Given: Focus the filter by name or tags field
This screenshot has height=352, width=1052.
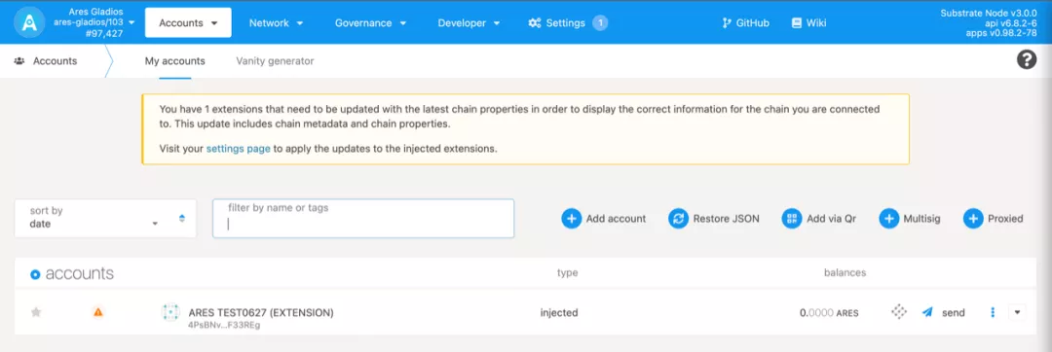Looking at the screenshot, I should [363, 218].
